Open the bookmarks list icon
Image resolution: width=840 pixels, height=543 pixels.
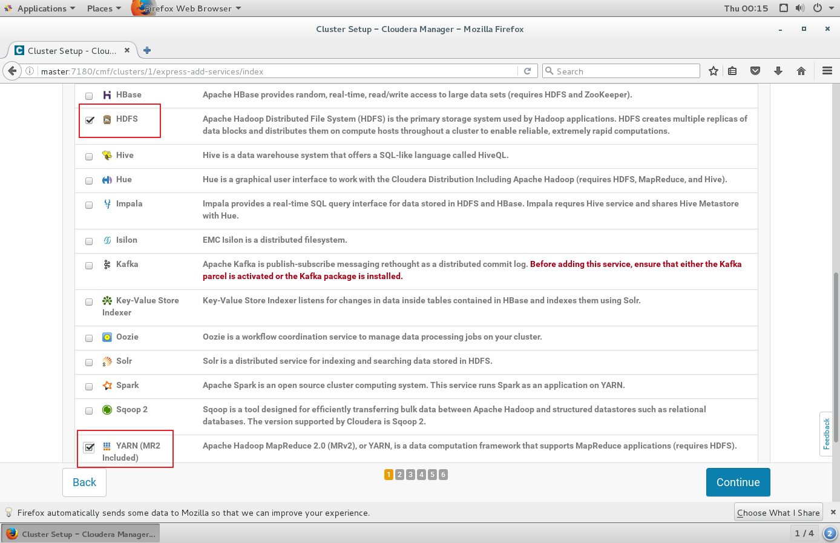732,71
